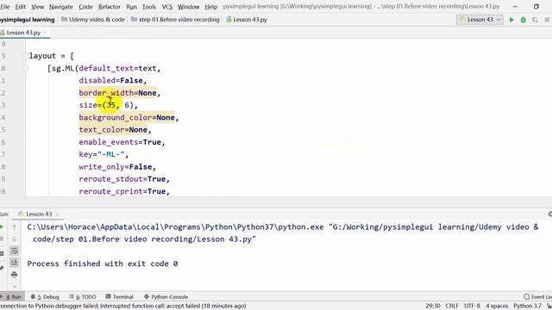
Task: Open the Python Console tool window
Action: [166, 297]
